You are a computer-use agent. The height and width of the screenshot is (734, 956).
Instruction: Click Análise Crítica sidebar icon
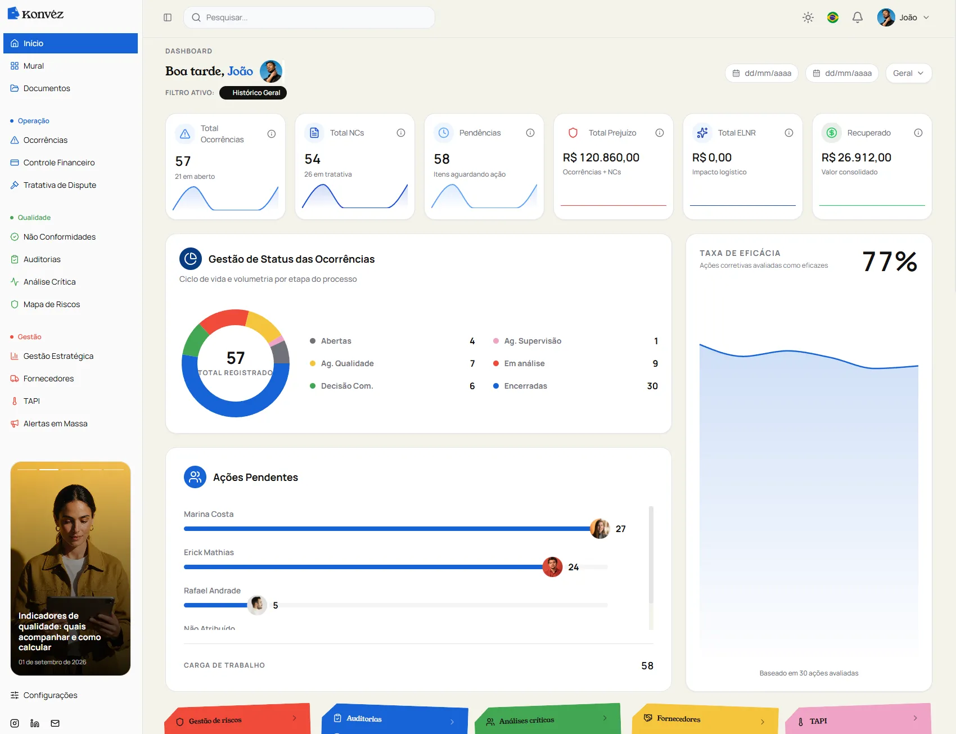(15, 282)
